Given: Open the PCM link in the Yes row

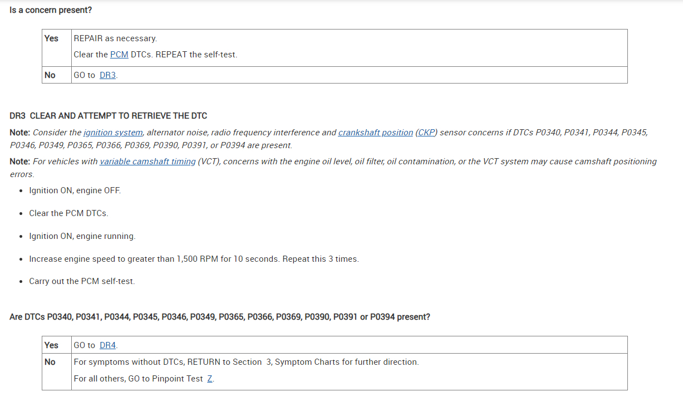Looking at the screenshot, I should 119,55.
